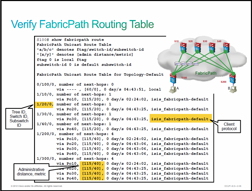This screenshot has height=191, width=252.
Task: Click the line 'a/b/c' denotes ftag/switch-id/subswitch-id
Action: pyautogui.click(x=90, y=50)
